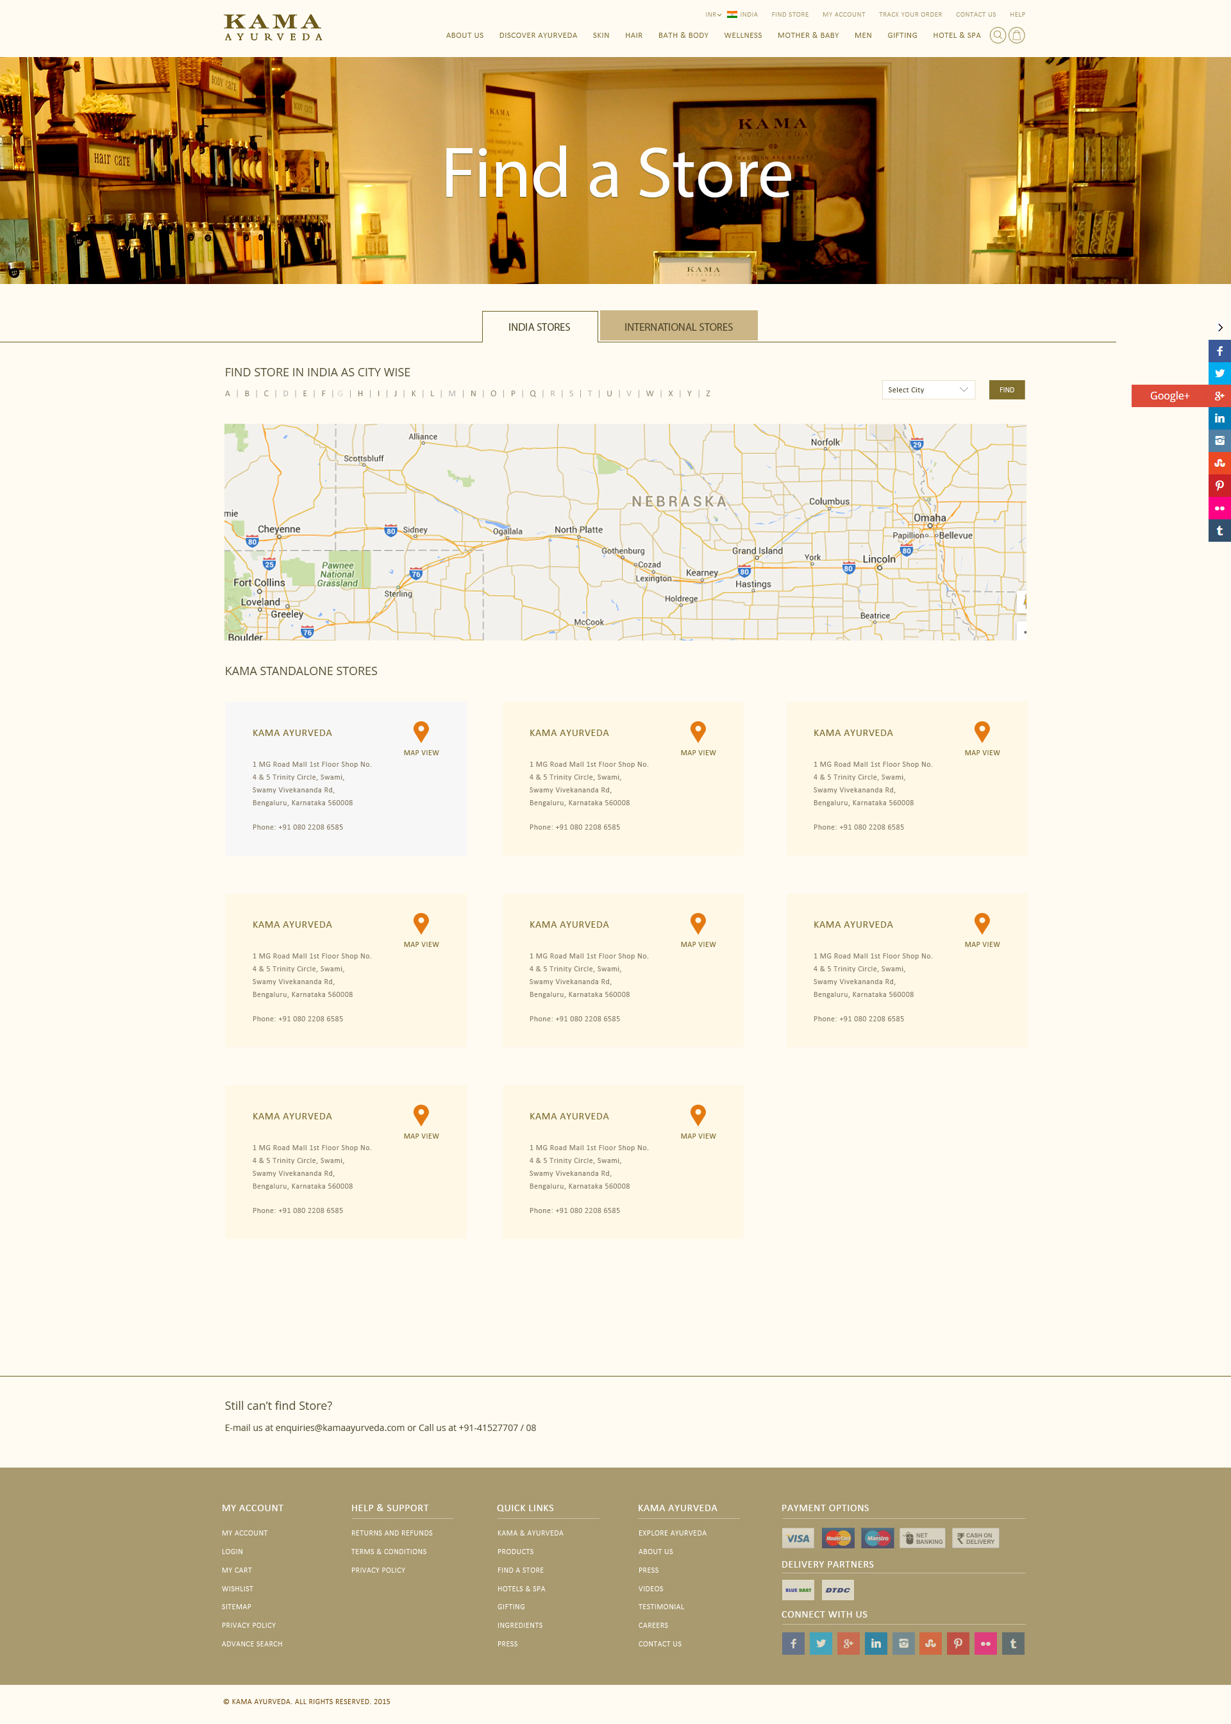
Task: Open the Select City dropdown
Action: (928, 390)
